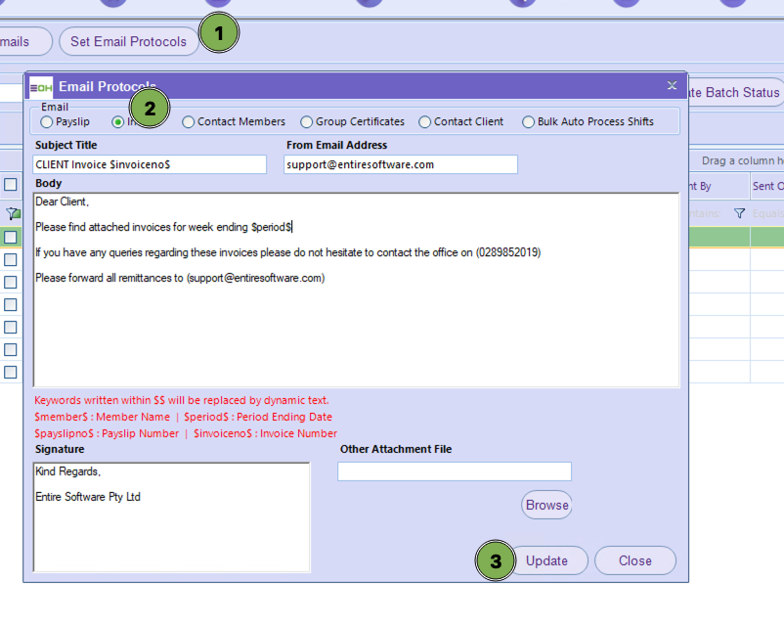Screen dimensions: 784x626
Task: Focus the From Email Address field
Action: [x=400, y=164]
